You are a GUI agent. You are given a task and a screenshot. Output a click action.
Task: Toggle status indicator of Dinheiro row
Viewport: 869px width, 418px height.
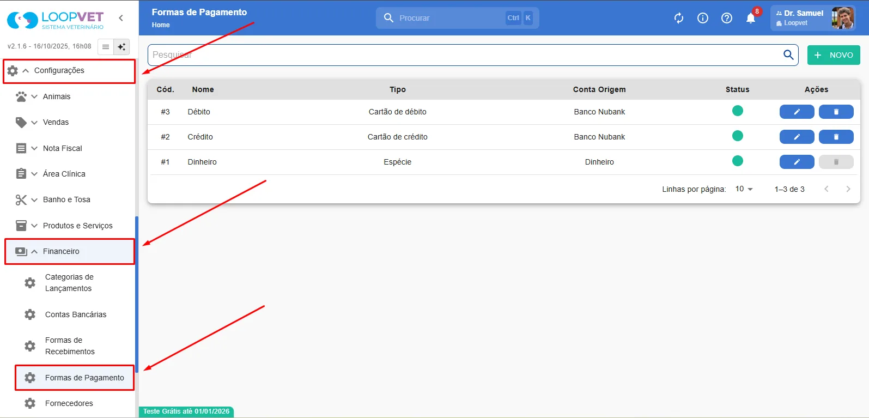(x=738, y=161)
